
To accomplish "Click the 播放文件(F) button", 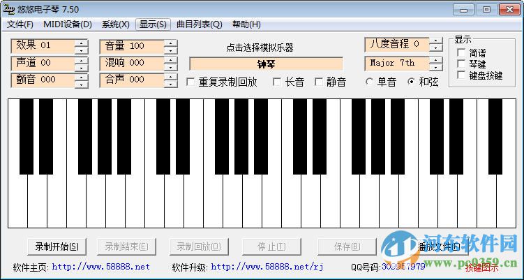I will pos(438,247).
